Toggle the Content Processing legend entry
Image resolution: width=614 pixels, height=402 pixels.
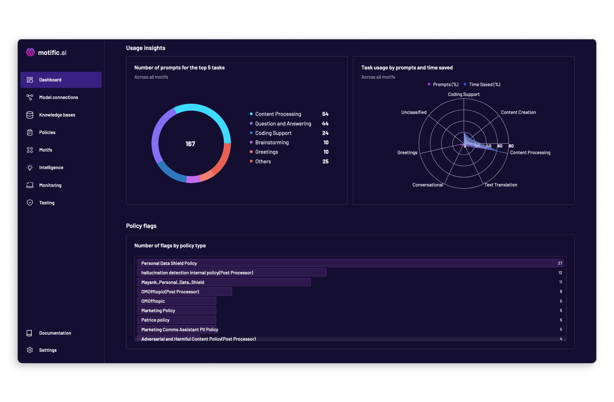point(278,114)
